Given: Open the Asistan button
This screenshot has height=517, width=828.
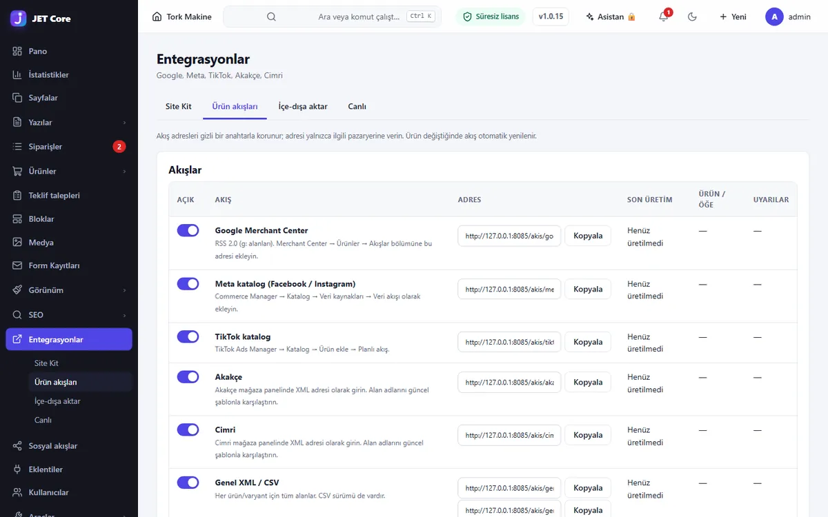Looking at the screenshot, I should pos(611,17).
